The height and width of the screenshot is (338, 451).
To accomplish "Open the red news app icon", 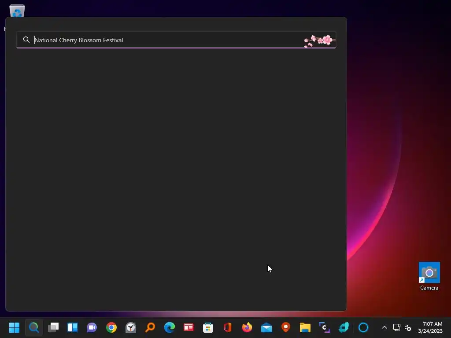I will click(x=189, y=327).
